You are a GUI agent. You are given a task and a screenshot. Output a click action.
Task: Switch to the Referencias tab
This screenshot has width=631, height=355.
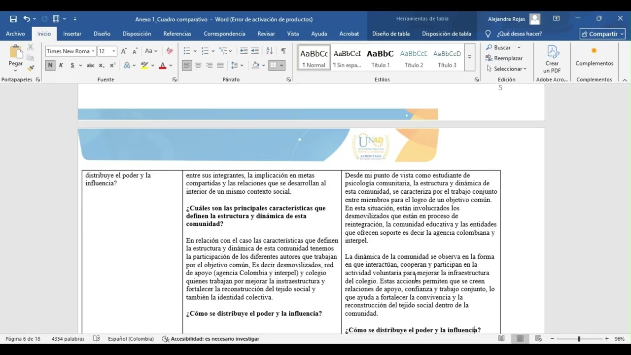click(177, 34)
